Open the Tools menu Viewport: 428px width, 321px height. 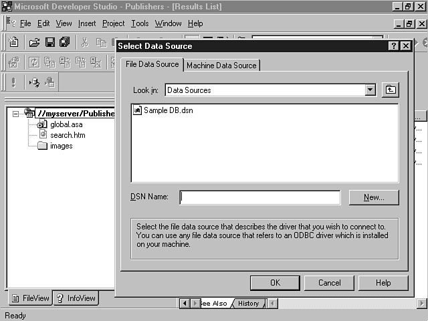pyautogui.click(x=140, y=23)
